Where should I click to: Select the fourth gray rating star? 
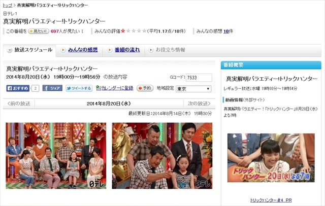[139, 31]
